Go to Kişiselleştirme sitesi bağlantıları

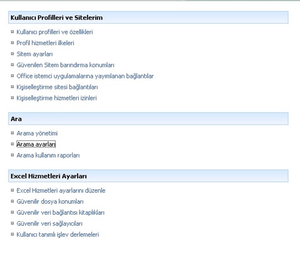(57, 87)
